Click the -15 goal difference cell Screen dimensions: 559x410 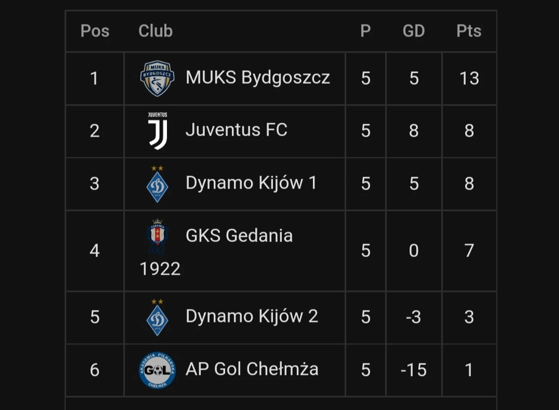pyautogui.click(x=414, y=370)
